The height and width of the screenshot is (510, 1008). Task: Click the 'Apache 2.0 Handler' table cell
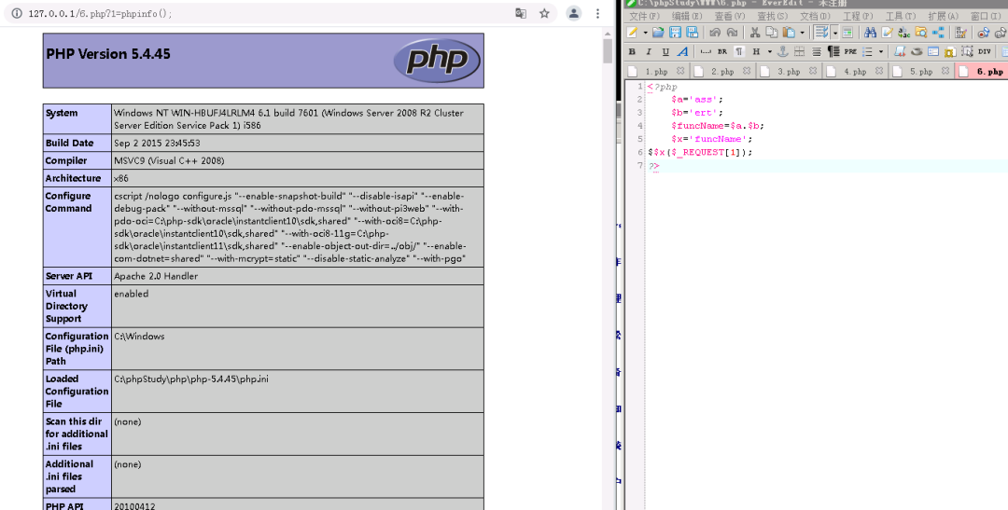point(297,276)
